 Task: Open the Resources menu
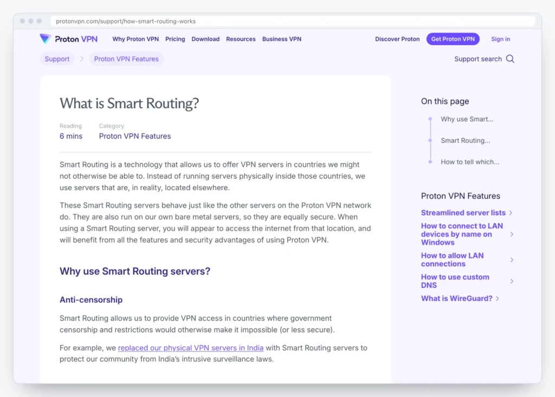241,39
